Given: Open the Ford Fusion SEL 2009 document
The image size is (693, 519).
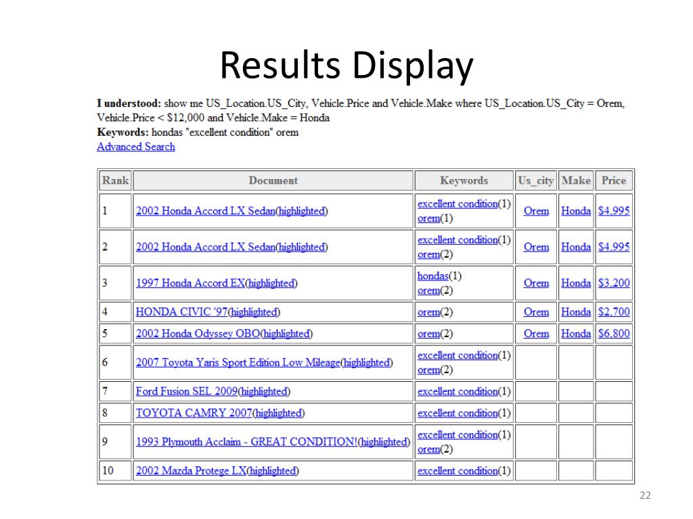Looking at the screenshot, I should click(x=187, y=391).
